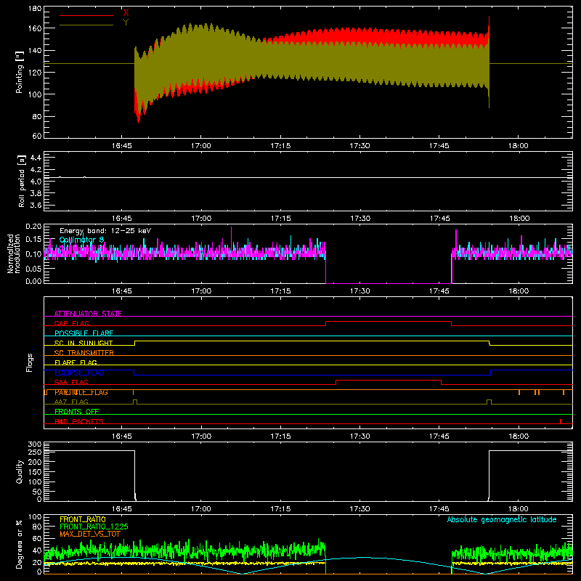Click 16:45 tick label under modulation plot
This screenshot has width=581, height=581.
(121, 291)
